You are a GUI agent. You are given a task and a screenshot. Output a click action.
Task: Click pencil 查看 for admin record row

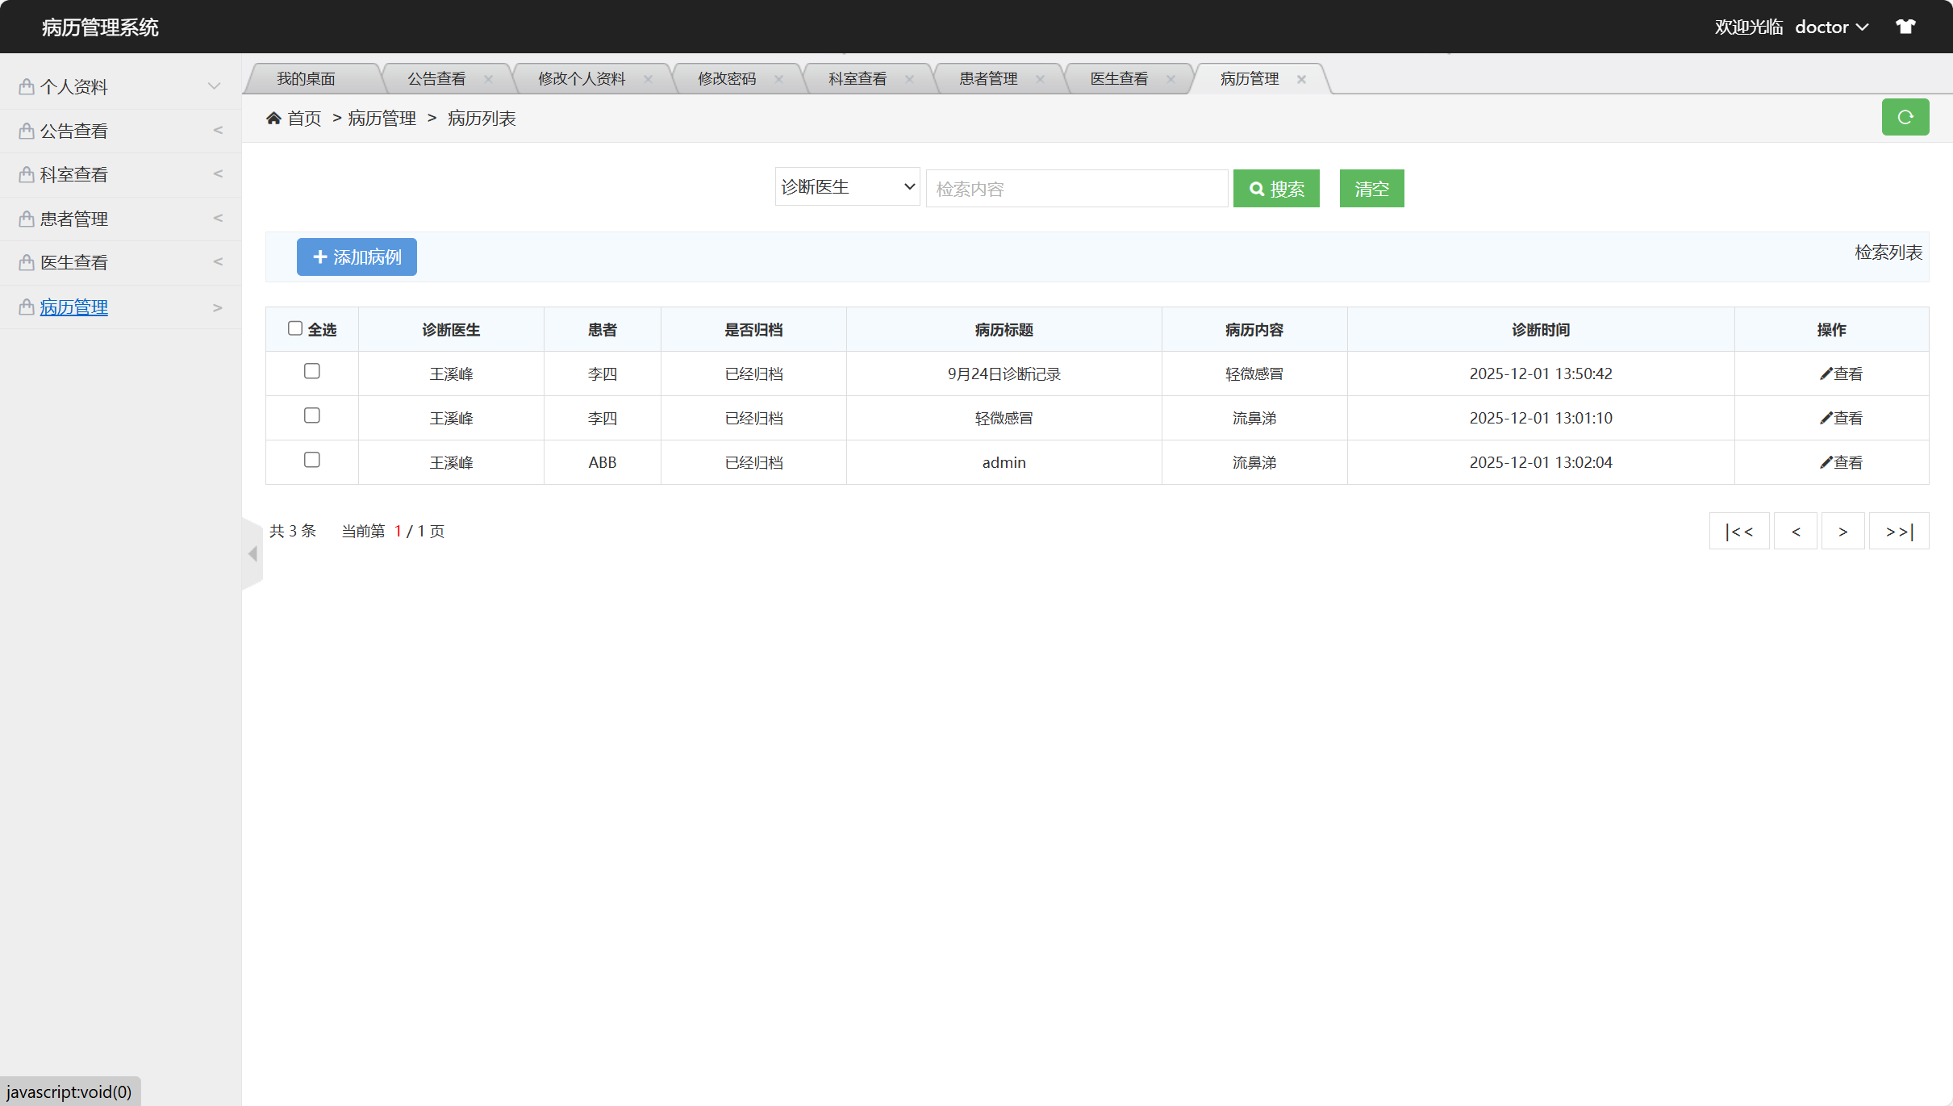(x=1840, y=462)
